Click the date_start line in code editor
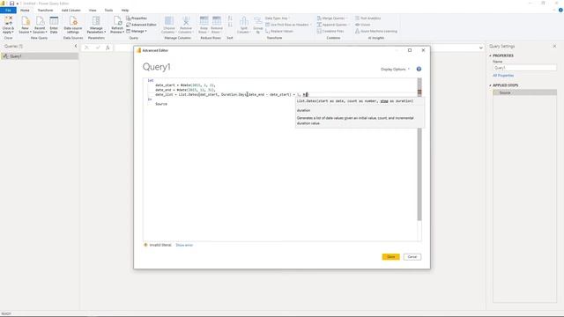 185,85
